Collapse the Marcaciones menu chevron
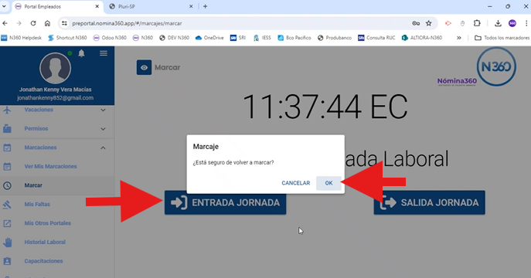The width and height of the screenshot is (531, 278). click(103, 147)
